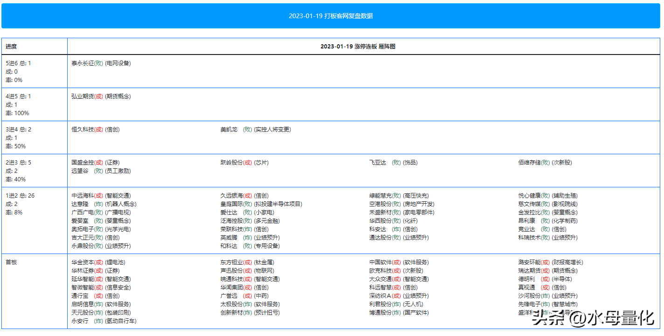The image size is (664, 336).
Task: Open the 佰维存储 entry
Action: (x=529, y=163)
